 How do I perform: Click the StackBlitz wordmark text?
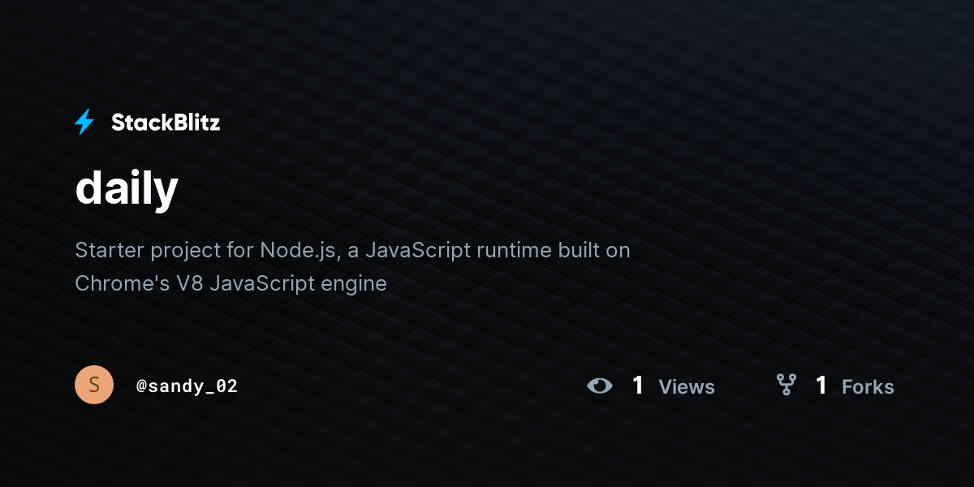(166, 123)
